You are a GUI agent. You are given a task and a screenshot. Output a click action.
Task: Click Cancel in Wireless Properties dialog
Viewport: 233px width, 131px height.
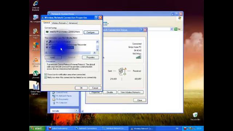95,88
